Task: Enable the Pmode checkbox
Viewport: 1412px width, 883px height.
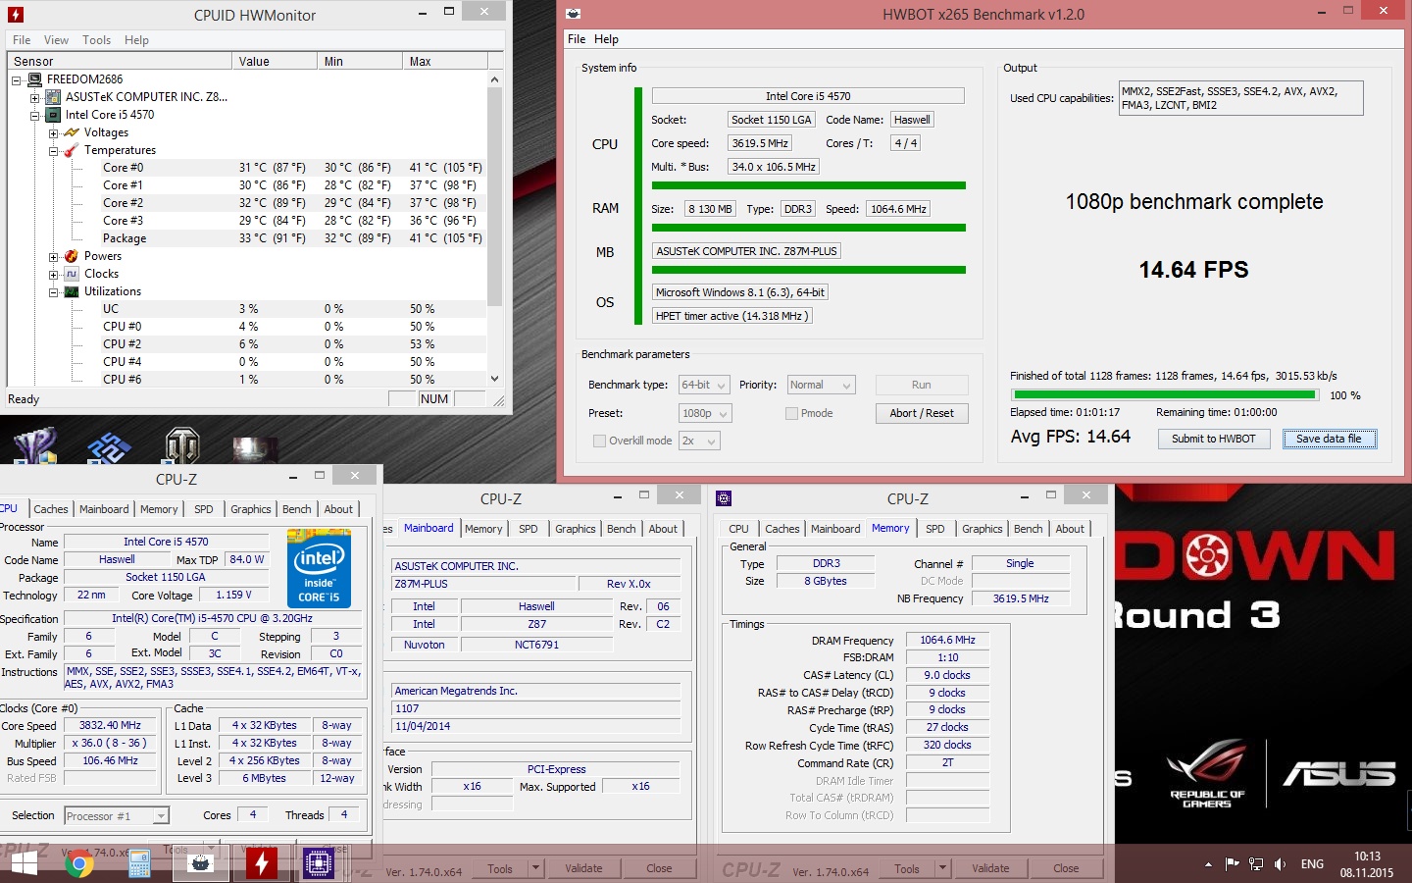Action: [791, 413]
